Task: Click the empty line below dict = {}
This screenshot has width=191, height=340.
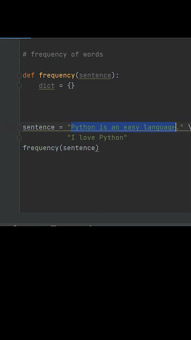Action: pos(105,96)
